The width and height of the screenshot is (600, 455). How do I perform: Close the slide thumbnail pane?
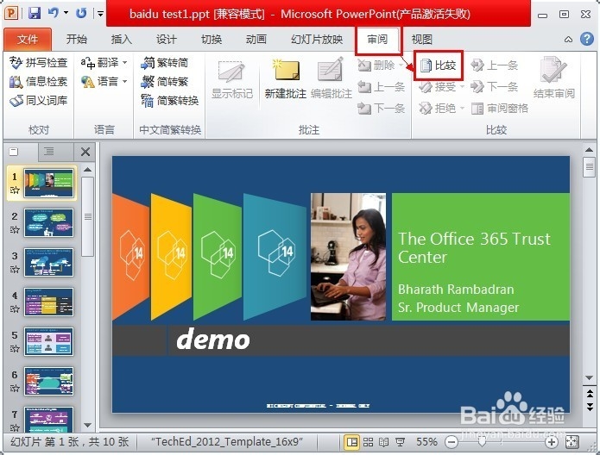[x=85, y=152]
